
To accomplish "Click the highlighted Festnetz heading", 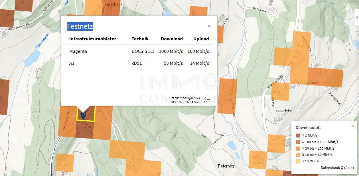I will pyautogui.click(x=80, y=26).
